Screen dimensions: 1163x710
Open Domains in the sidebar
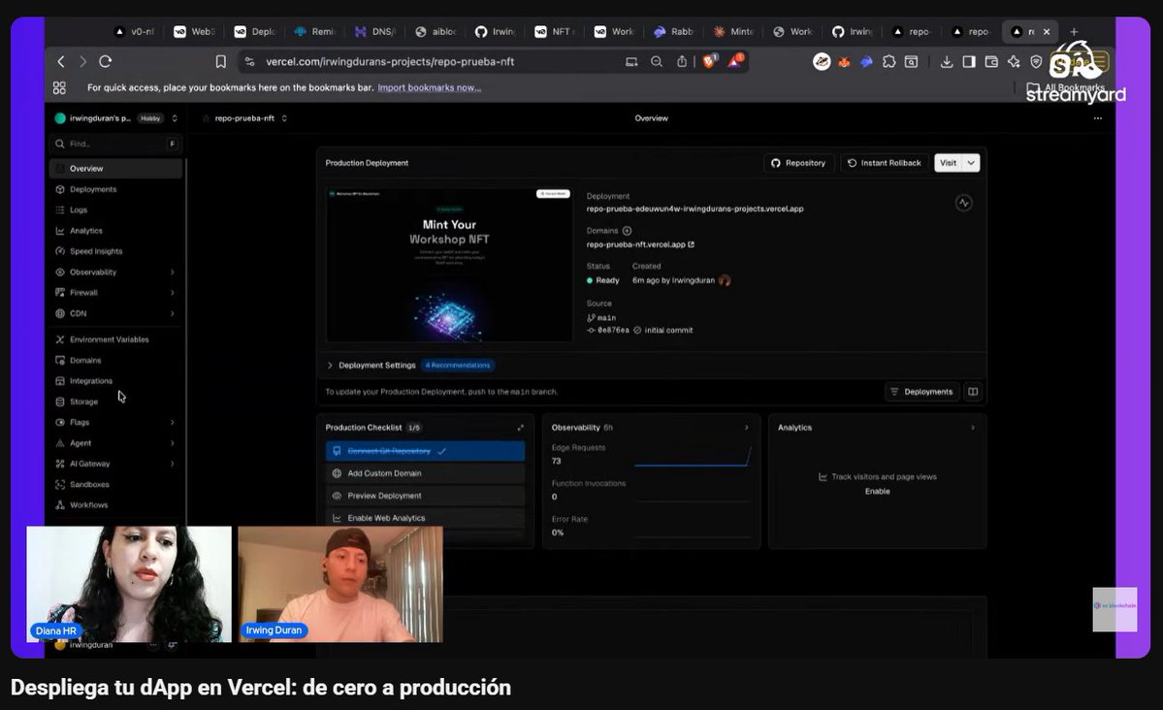pos(84,361)
